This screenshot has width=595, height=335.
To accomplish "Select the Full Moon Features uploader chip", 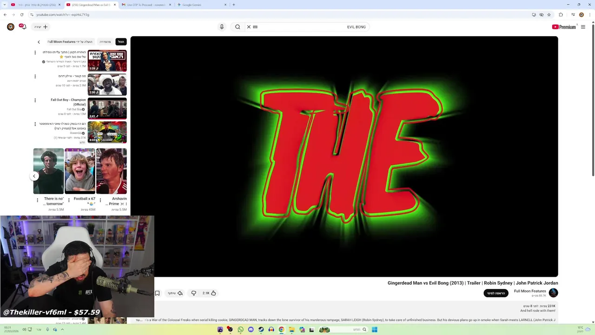I will coord(70,42).
